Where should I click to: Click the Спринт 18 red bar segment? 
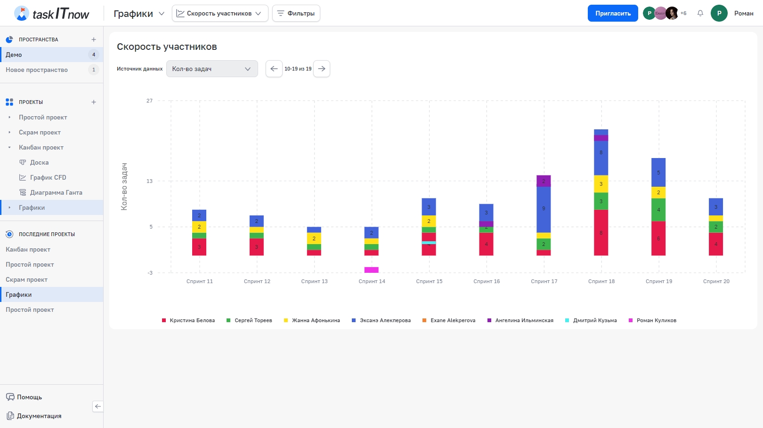pos(601,233)
